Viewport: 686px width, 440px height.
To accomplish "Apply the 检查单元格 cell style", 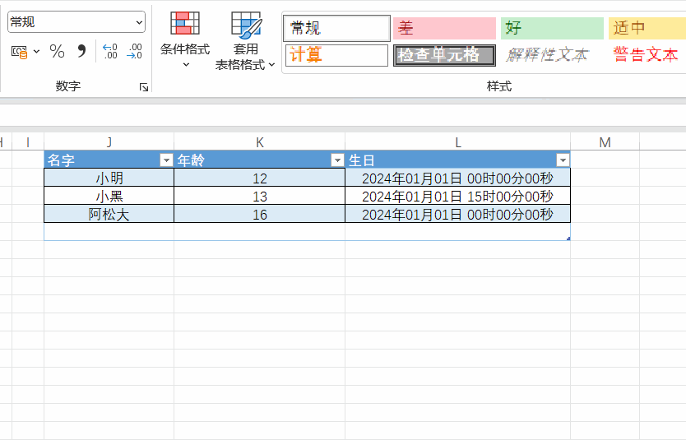I will (444, 55).
